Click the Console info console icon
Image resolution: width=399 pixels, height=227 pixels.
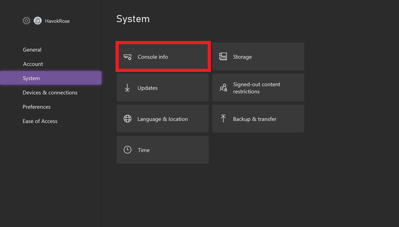point(128,57)
